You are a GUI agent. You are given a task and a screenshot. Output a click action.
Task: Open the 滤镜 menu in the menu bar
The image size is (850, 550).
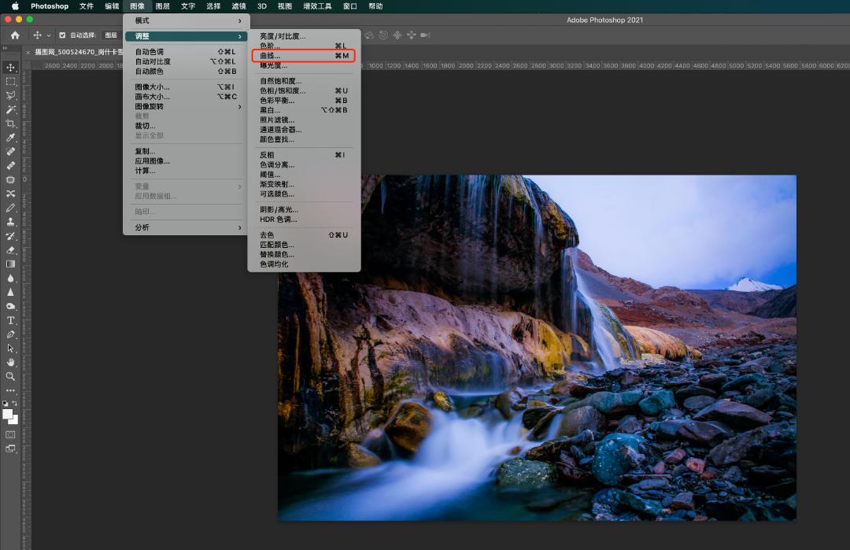coord(238,6)
